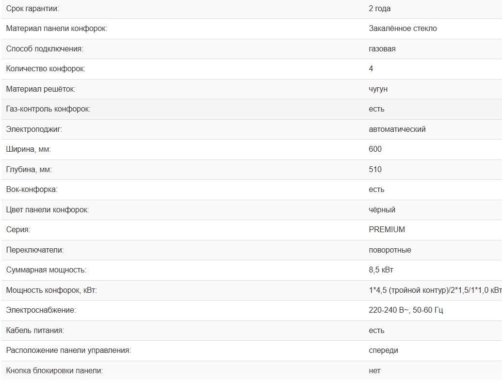Select the 'Газ-контроль конфорок' row label
The image size is (502, 382).
pyautogui.click(x=48, y=109)
